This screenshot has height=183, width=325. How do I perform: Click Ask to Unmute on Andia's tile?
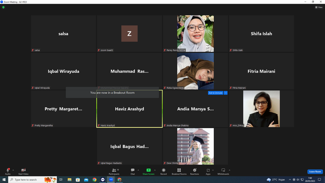215,93
